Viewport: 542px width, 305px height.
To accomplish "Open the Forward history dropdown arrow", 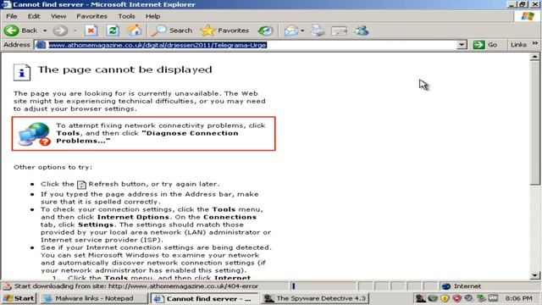I will click(75, 30).
